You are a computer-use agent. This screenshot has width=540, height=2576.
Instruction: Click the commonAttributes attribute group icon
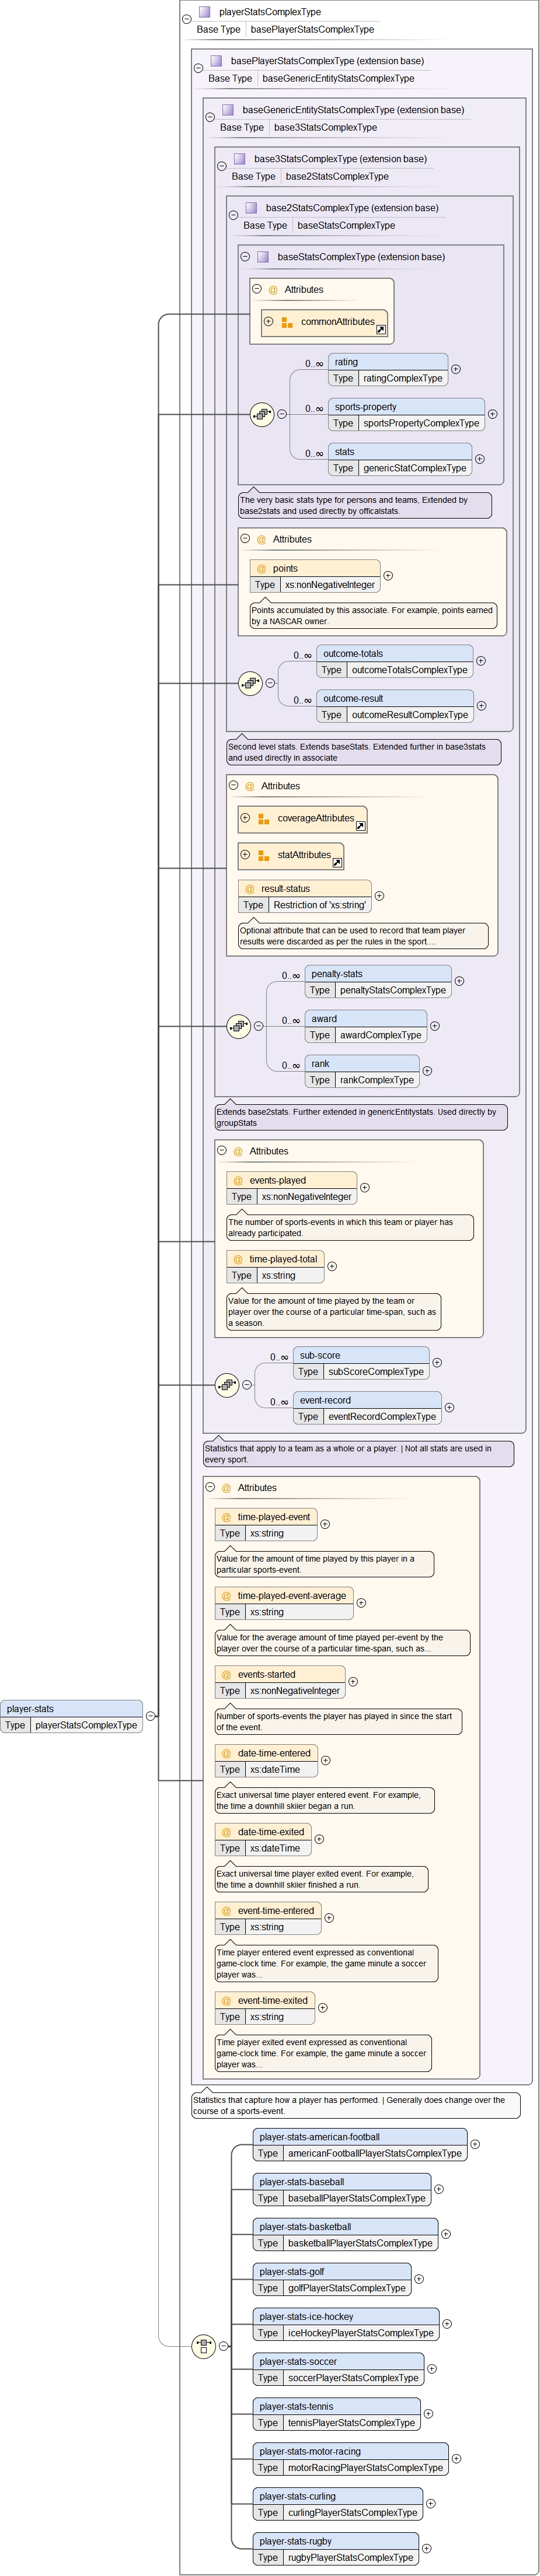pyautogui.click(x=287, y=323)
